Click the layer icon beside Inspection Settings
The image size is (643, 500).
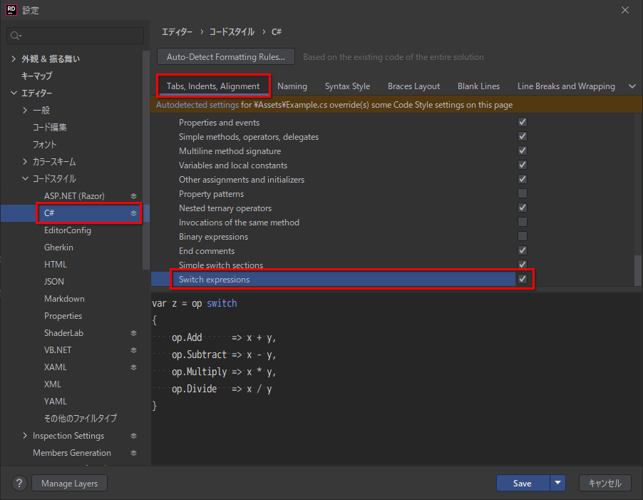[x=134, y=436]
